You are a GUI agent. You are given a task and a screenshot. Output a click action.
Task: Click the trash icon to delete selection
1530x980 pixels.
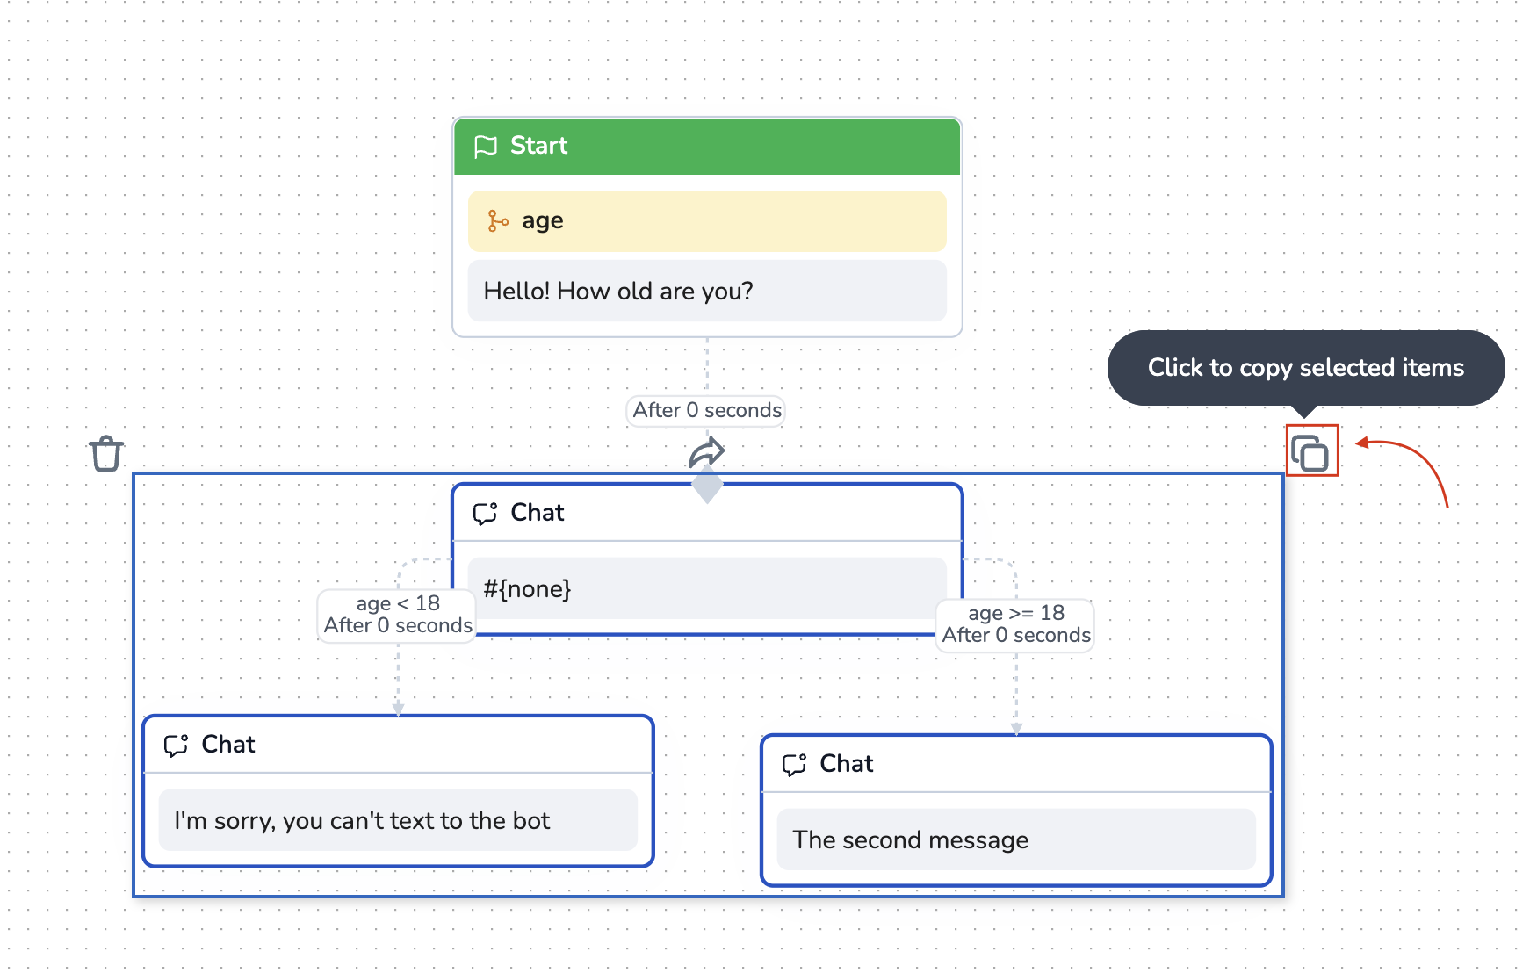(x=106, y=453)
